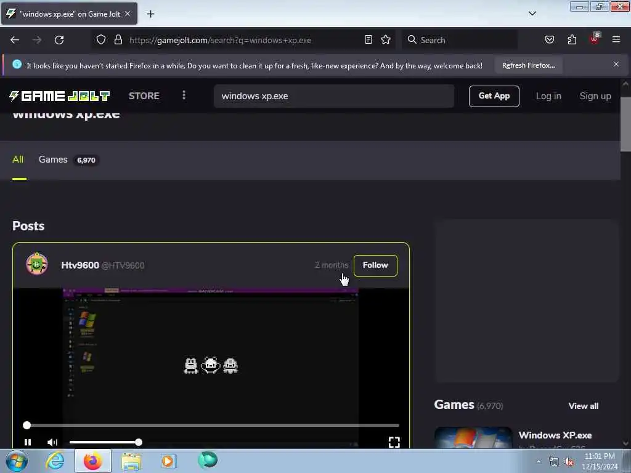Click the Sign up link
Screen dimensions: 631x473
pyautogui.click(x=595, y=96)
